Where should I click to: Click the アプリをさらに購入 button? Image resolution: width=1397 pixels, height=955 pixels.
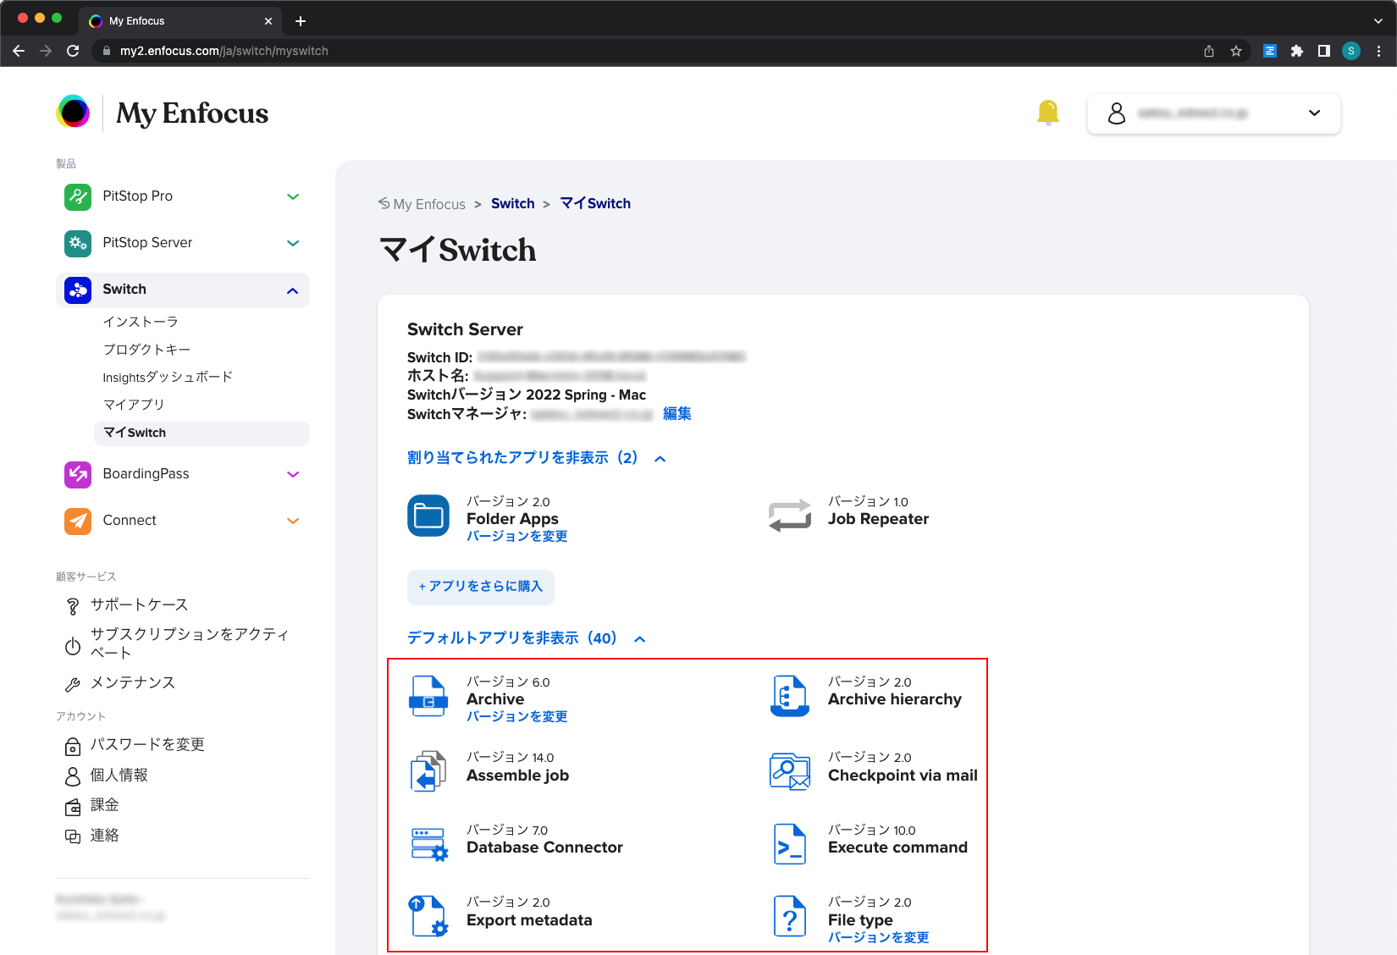(481, 587)
